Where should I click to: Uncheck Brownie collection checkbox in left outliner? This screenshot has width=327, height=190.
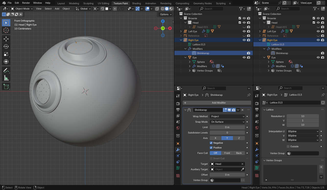[240, 18]
